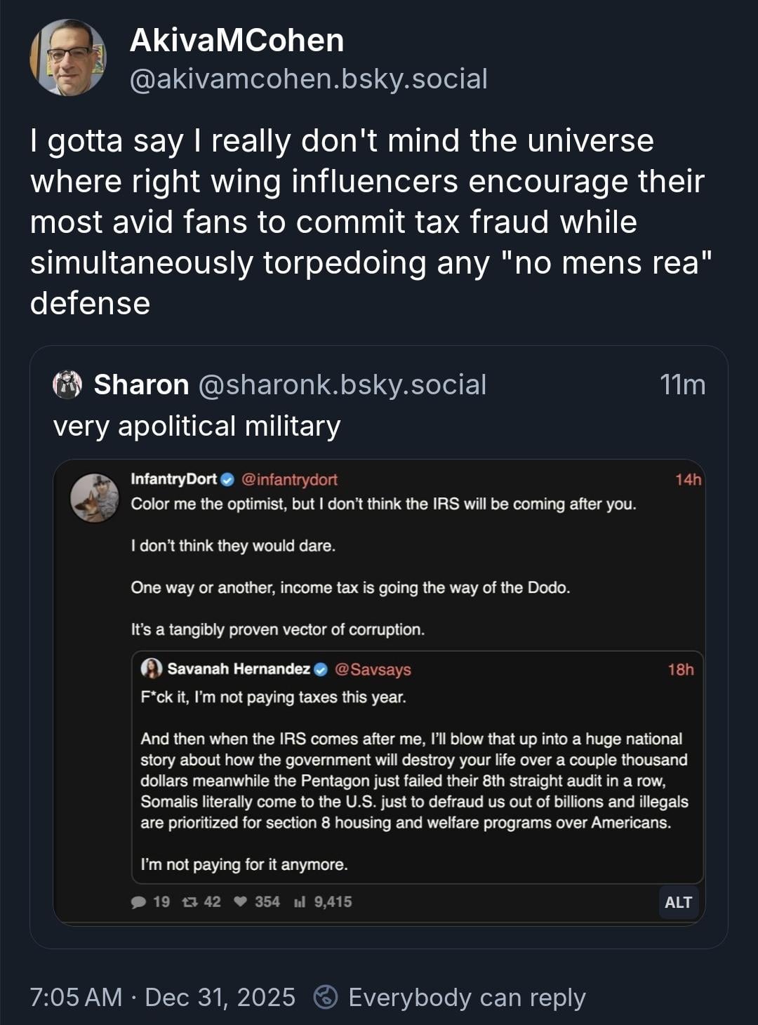Open Sharon's profile via her name
The height and width of the screenshot is (1025, 758).
(141, 384)
